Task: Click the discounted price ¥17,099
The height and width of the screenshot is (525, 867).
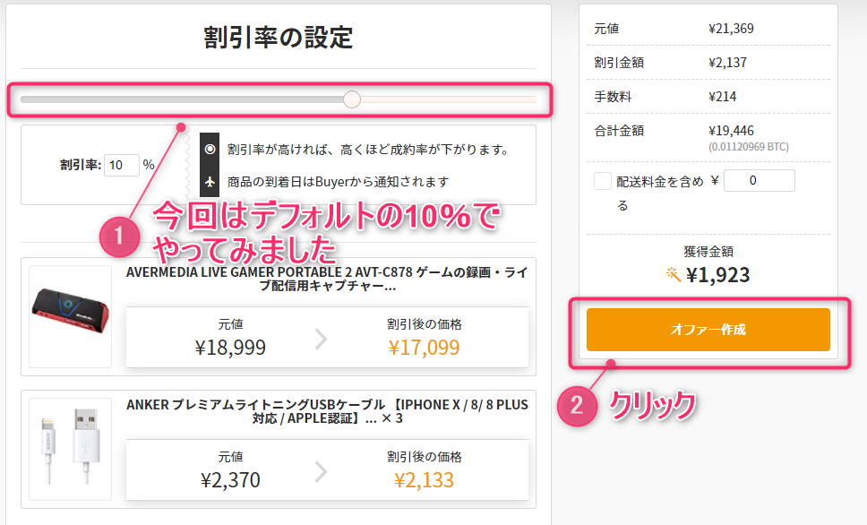Action: pos(425,347)
